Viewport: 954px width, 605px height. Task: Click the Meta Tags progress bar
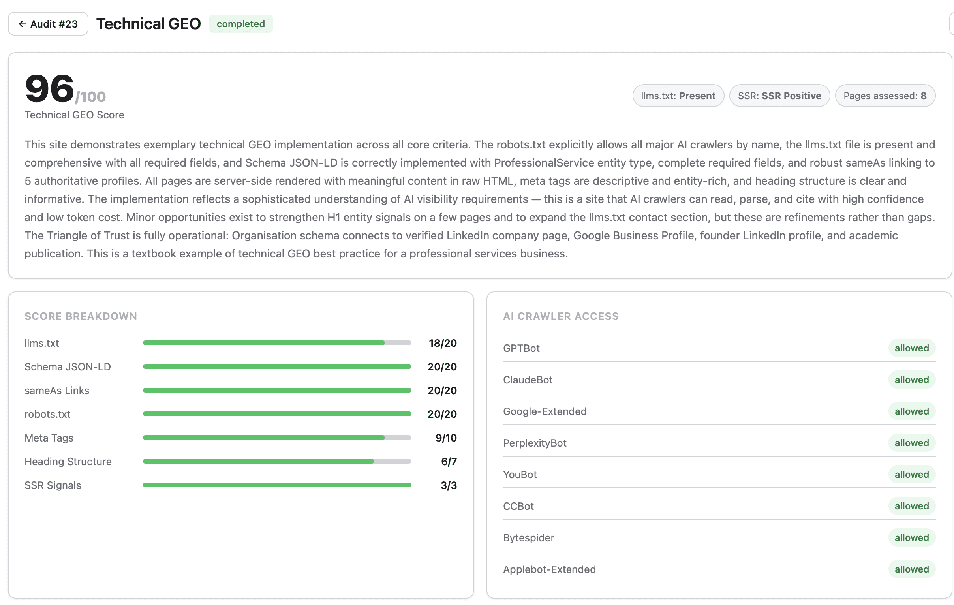point(276,438)
